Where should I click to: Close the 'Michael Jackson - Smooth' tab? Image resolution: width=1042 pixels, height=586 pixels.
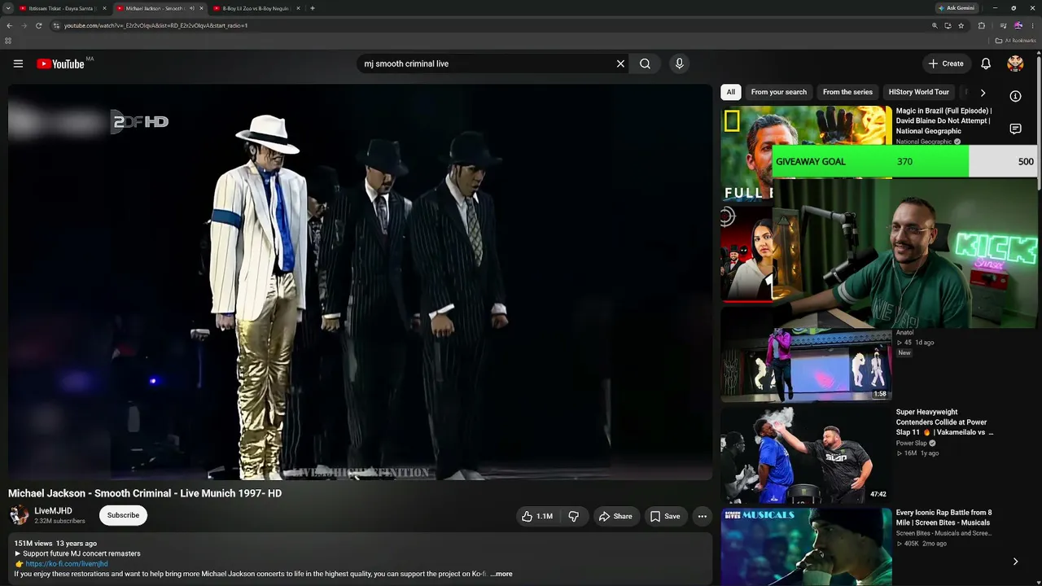[x=202, y=8]
